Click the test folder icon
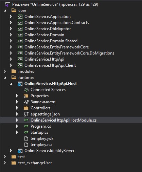Viewport: 142px width, 172px height. (x=14, y=157)
